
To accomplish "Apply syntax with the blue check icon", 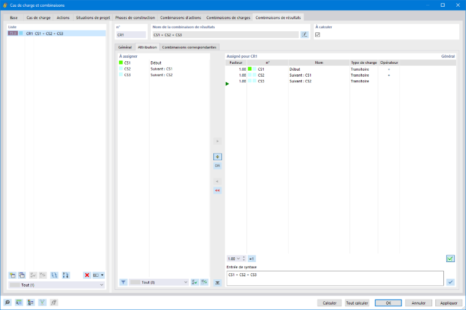I will point(451,282).
